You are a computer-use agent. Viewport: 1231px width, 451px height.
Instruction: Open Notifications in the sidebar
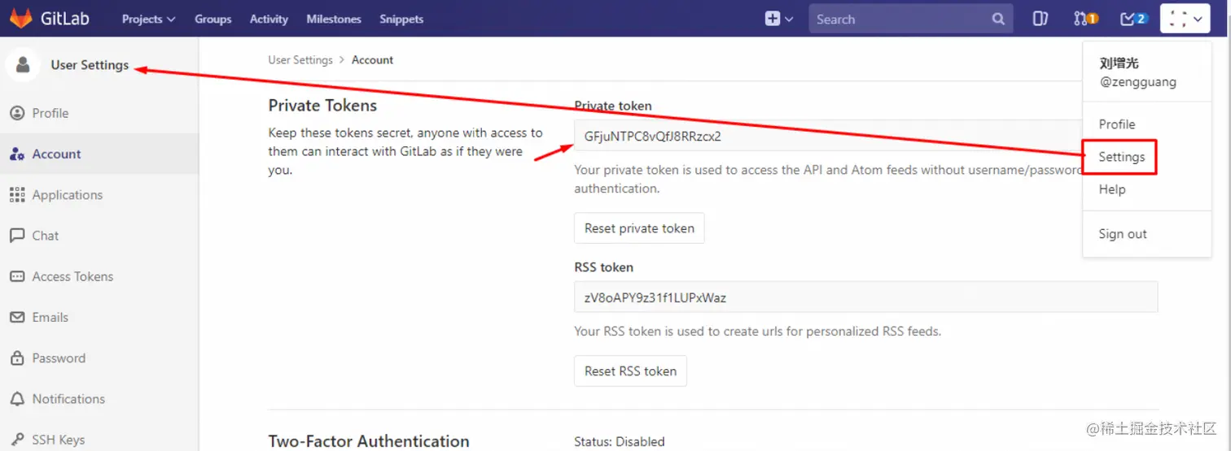click(69, 399)
